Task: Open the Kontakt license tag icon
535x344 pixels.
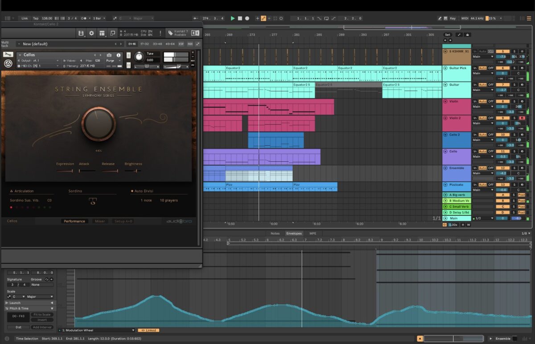Action: [x=170, y=33]
